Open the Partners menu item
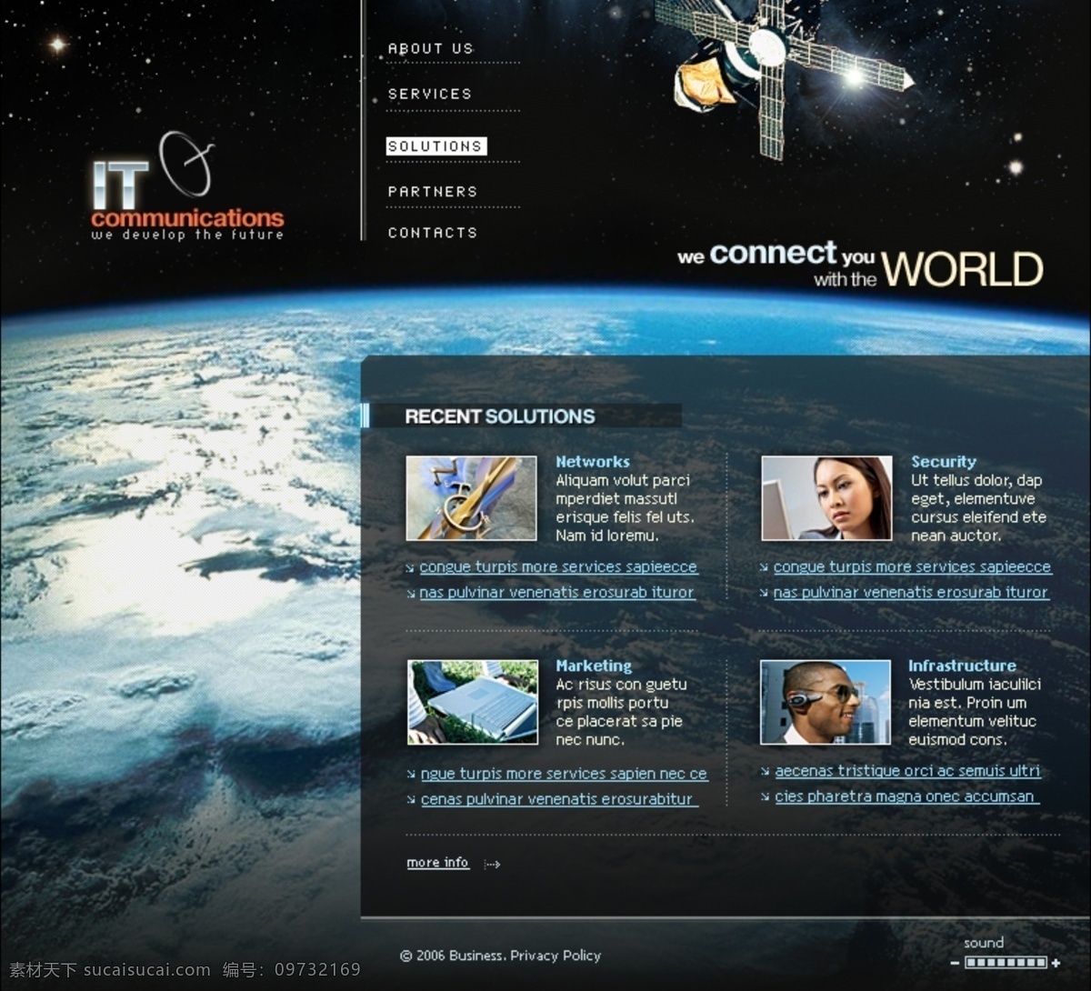Viewport: 1091px width, 991px height. pyautogui.click(x=433, y=192)
